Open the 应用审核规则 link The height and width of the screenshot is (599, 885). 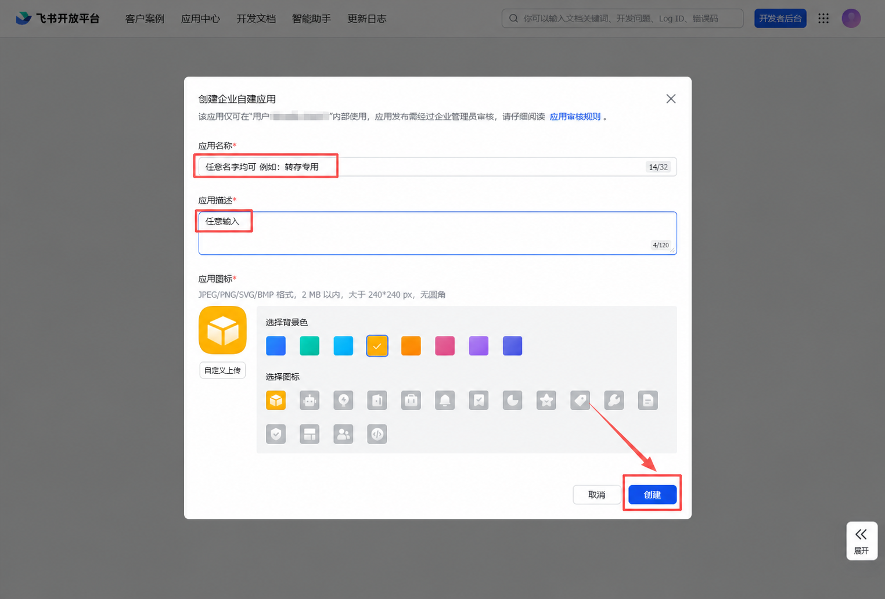575,117
